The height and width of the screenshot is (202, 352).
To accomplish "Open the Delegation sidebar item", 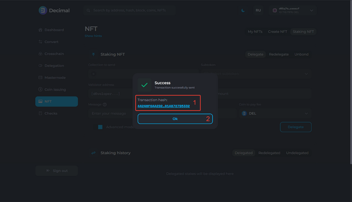I will (56, 65).
